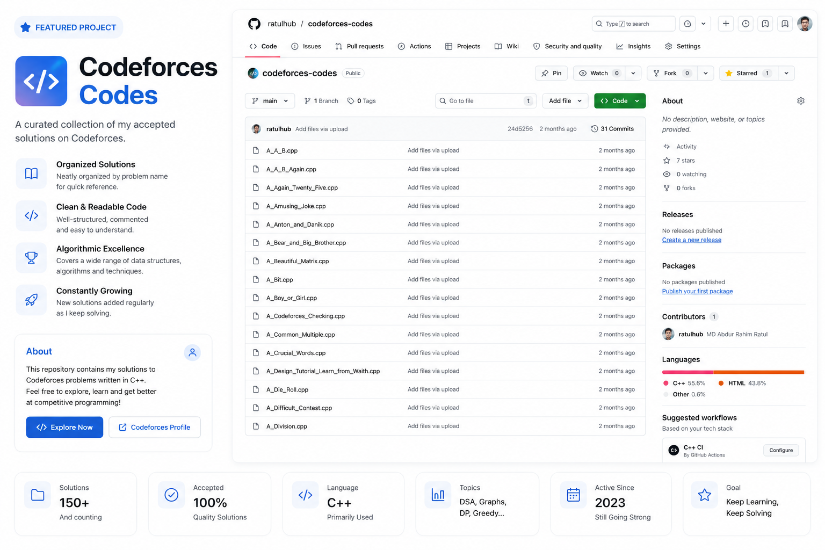
Task: Click the C++ CI workflow icon
Action: [x=674, y=450]
